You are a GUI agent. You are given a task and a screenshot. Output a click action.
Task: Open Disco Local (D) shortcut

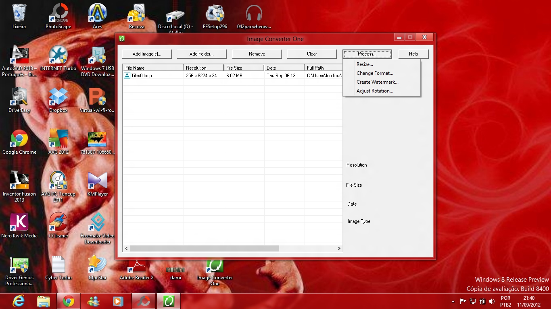175,18
